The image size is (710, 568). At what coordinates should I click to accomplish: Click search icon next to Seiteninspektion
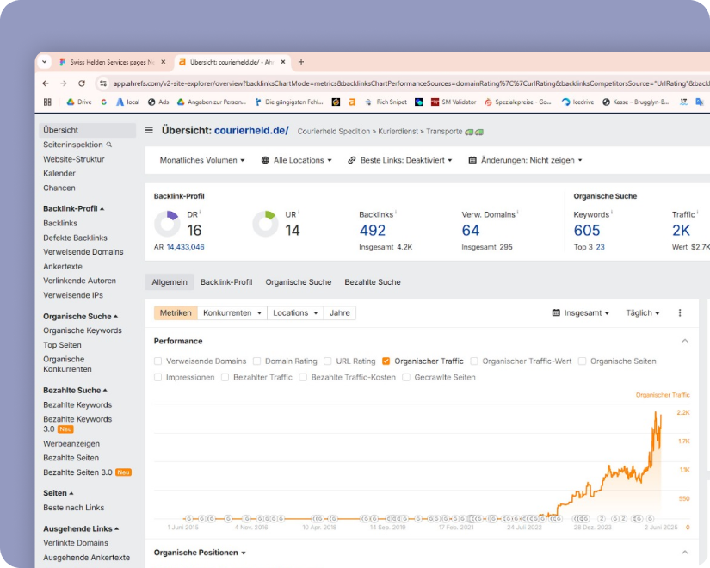(108, 145)
